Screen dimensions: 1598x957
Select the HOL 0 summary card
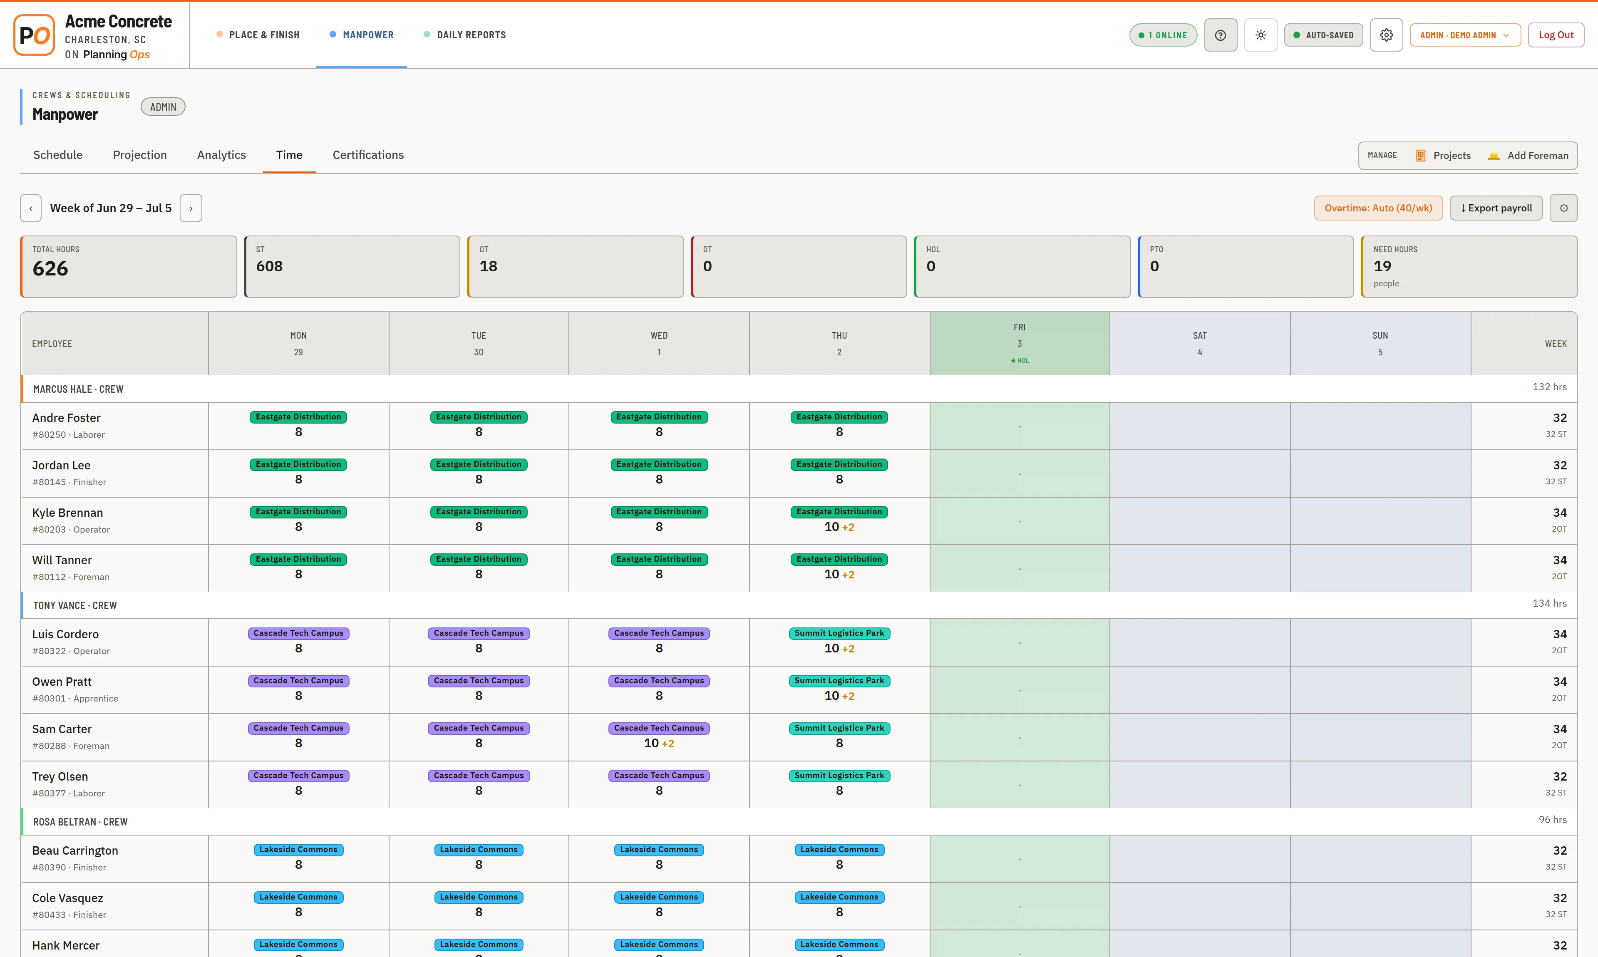point(1022,266)
